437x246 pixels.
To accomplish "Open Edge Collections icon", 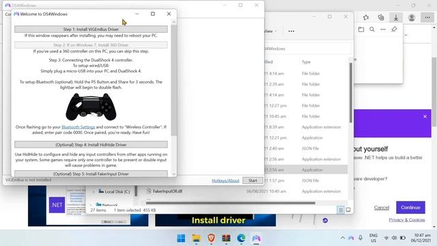I will [x=381, y=18].
